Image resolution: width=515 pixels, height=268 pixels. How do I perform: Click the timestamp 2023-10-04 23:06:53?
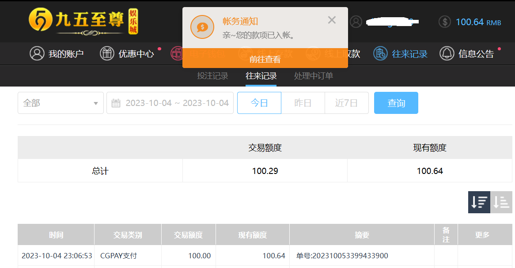tap(57, 256)
